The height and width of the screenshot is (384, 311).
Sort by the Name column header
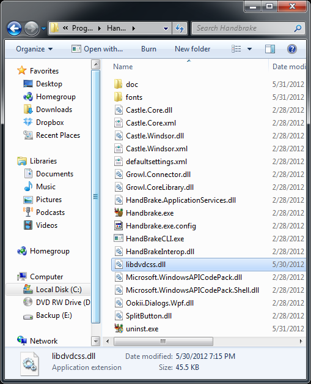pos(123,67)
